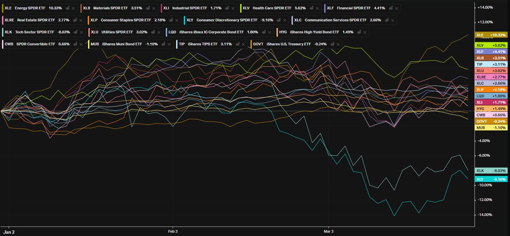Open color picker for XLV Health Care ETF

point(312,8)
